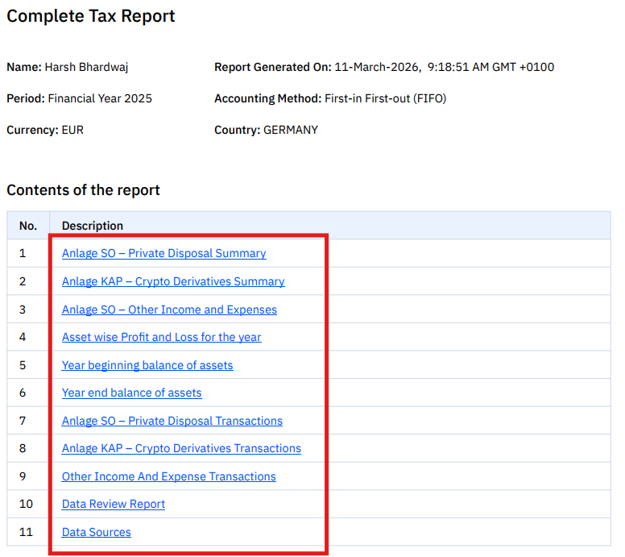The width and height of the screenshot is (625, 557).
Task: Click row number 1 cell
Action: [28, 253]
